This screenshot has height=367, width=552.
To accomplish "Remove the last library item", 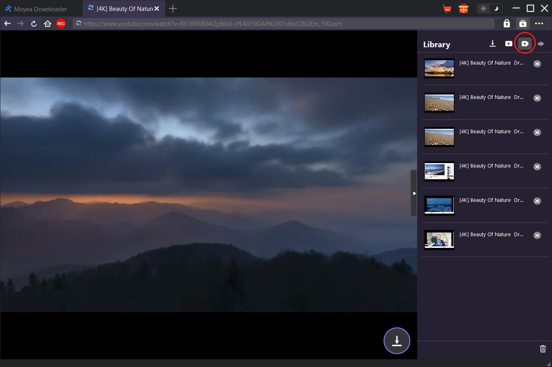I will 537,235.
